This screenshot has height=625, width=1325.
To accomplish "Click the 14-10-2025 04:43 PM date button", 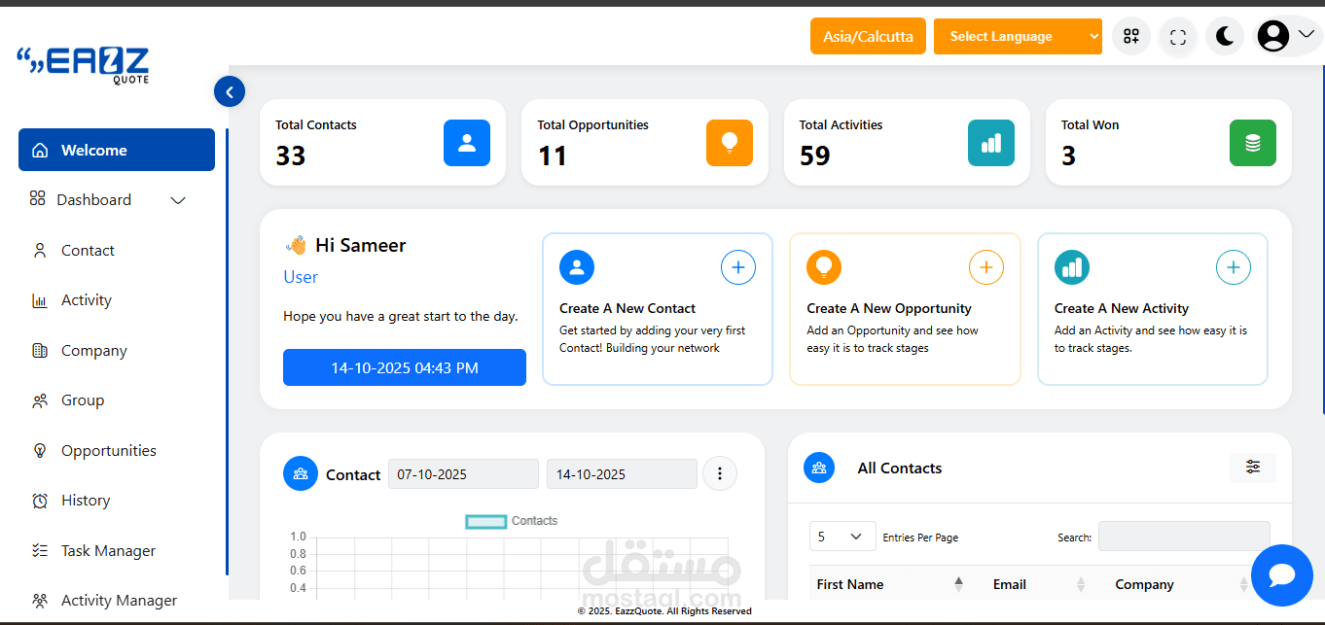I will coord(405,367).
